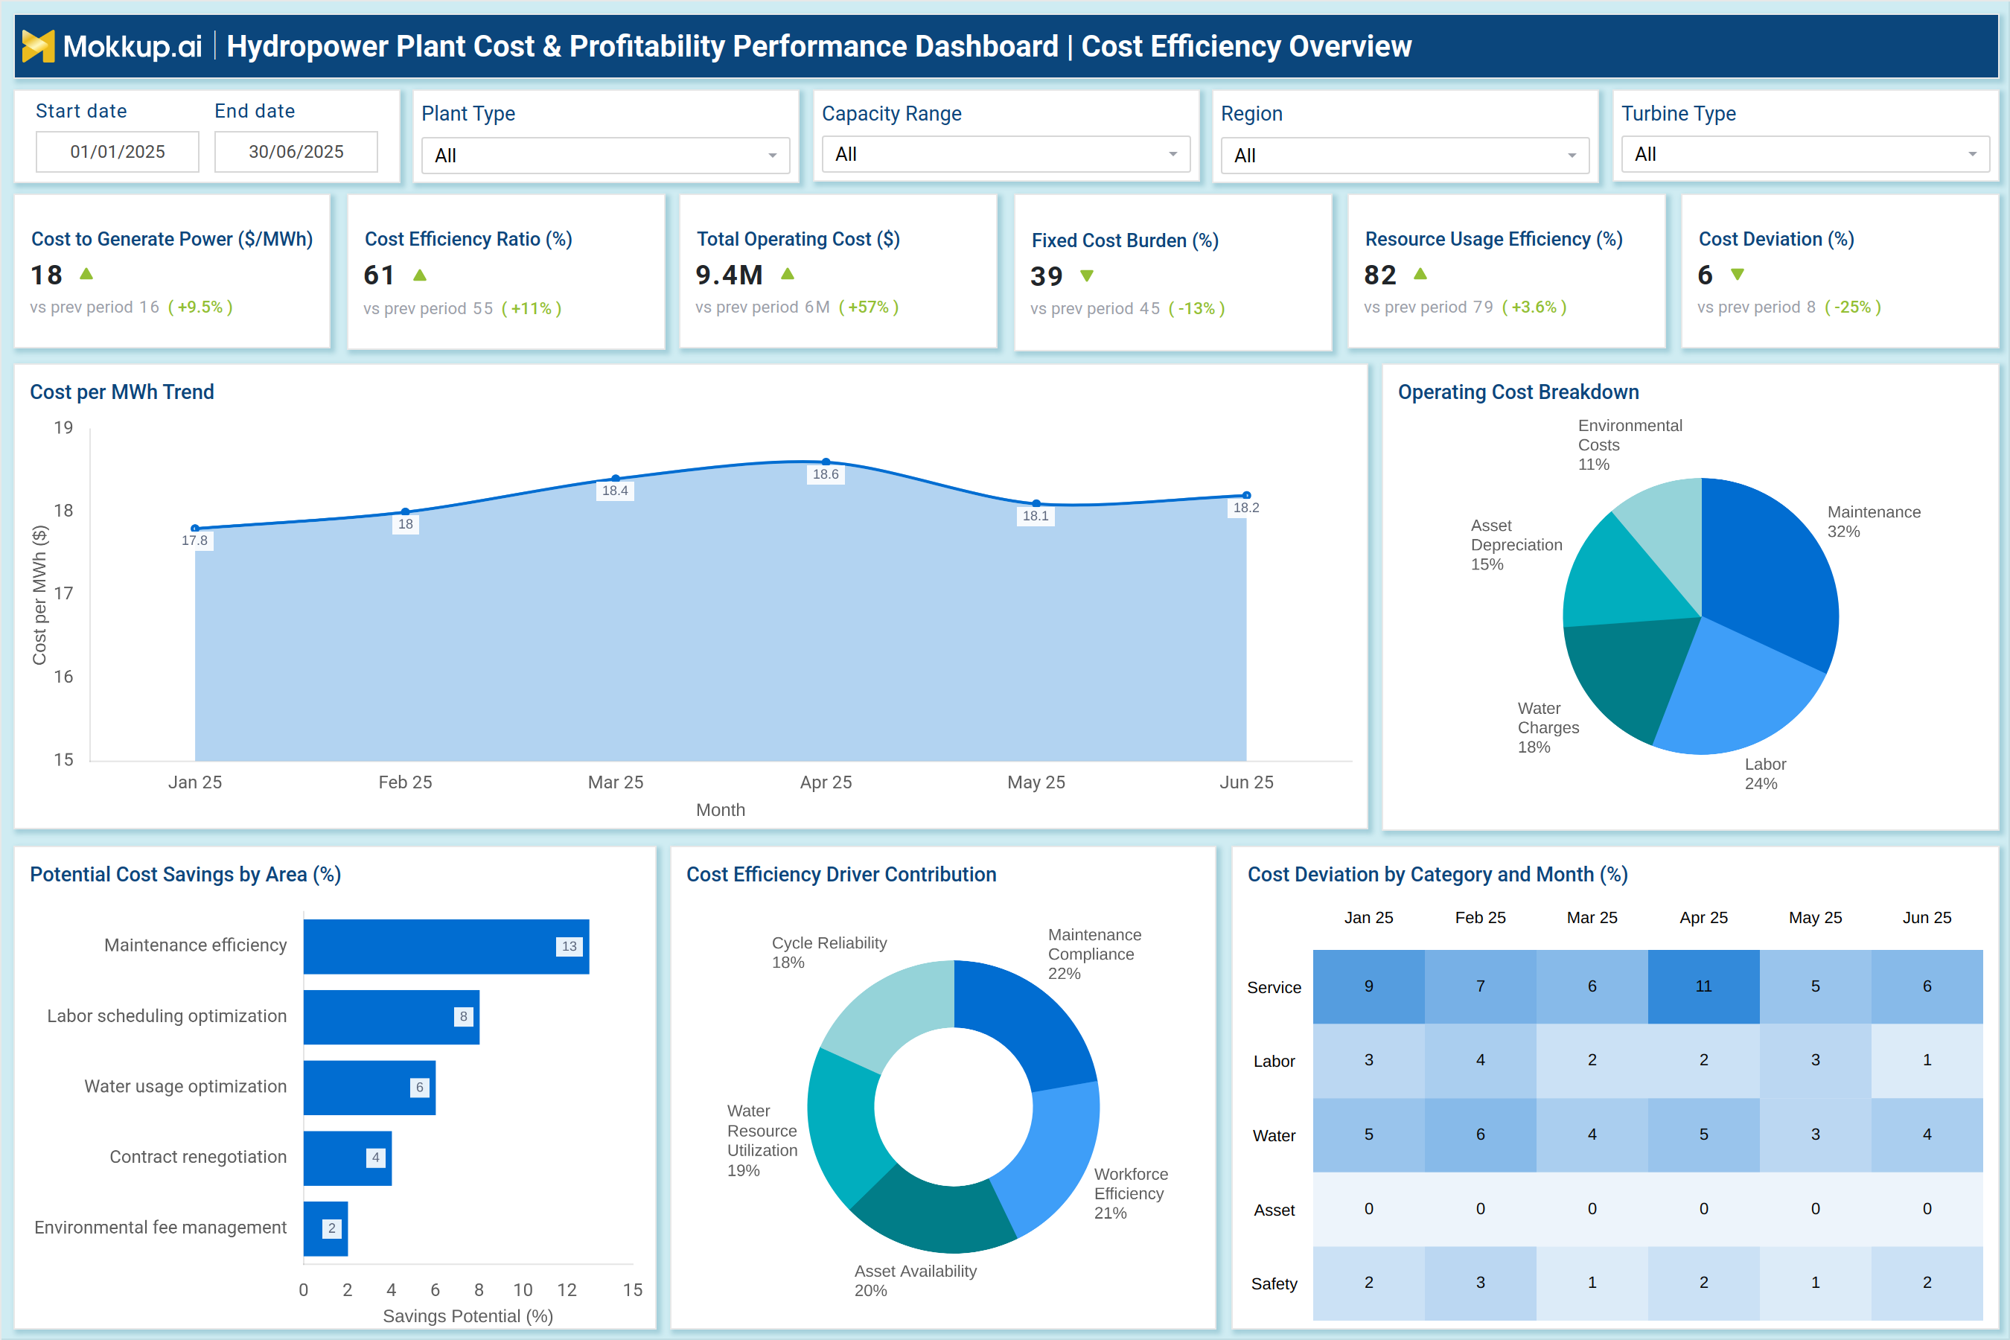
Task: Click the Service Apr 25 heatmap cell 11
Action: pos(1703,986)
